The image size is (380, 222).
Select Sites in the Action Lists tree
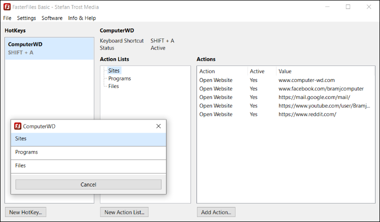pos(114,70)
